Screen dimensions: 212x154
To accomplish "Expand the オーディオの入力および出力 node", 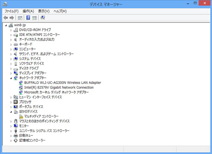I will [x=11, y=40].
